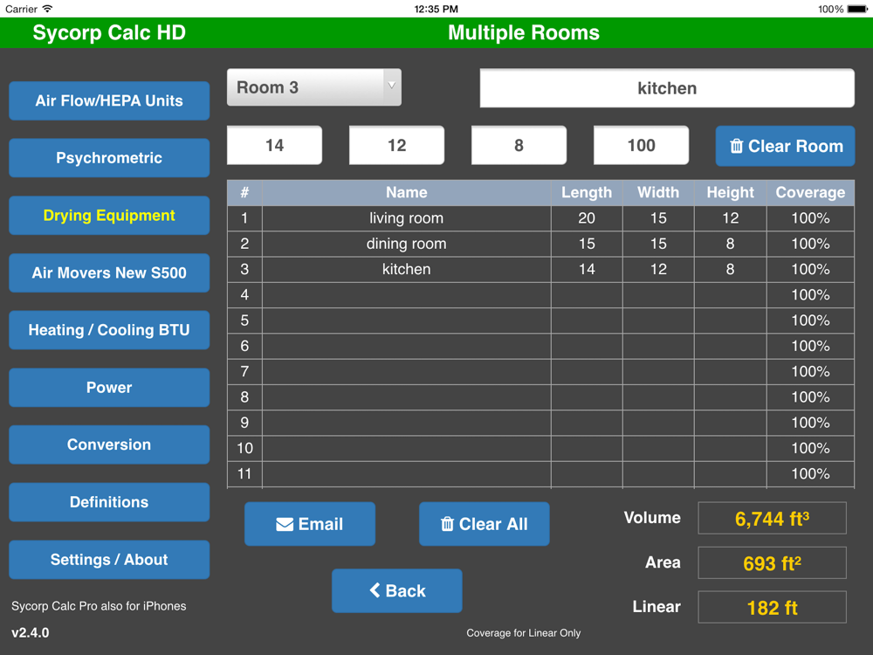The width and height of the screenshot is (873, 655).
Task: Click the Volume result 6,744 ft³
Action: pyautogui.click(x=773, y=519)
